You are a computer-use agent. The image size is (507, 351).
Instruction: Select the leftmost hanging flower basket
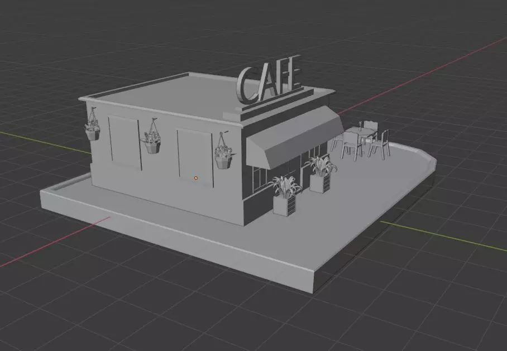pyautogui.click(x=93, y=125)
